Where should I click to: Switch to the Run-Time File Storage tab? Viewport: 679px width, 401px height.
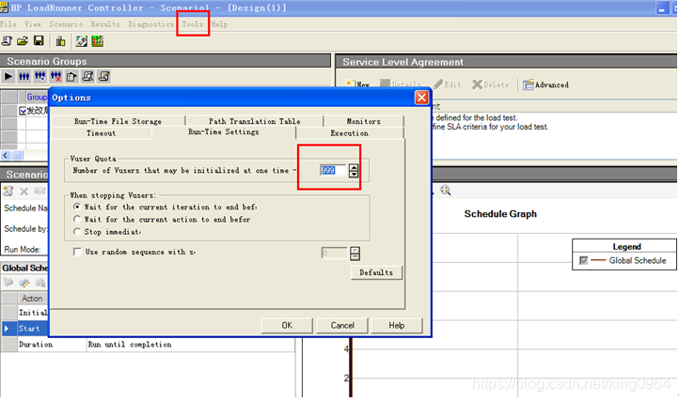coord(118,121)
